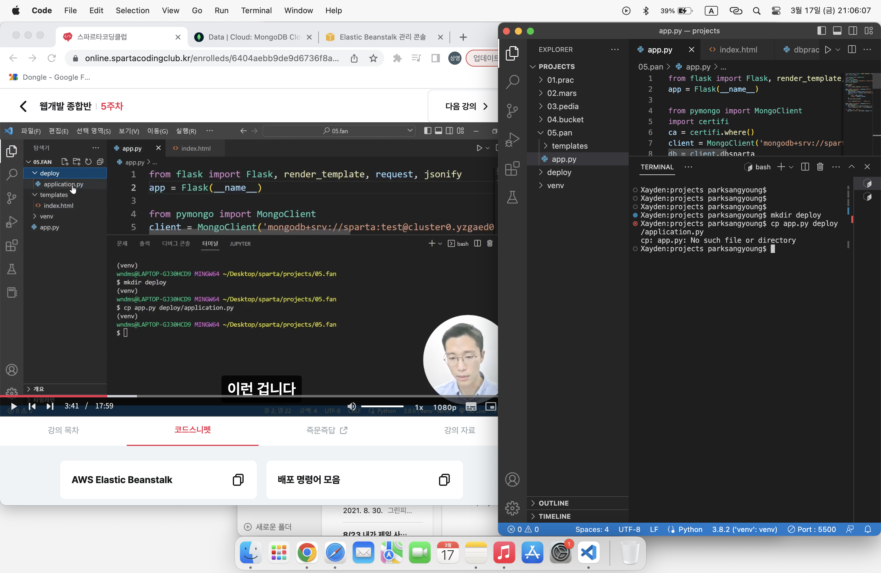881x573 pixels.
Task: Toggle picture-in-picture on the lecture video
Action: pyautogui.click(x=491, y=406)
